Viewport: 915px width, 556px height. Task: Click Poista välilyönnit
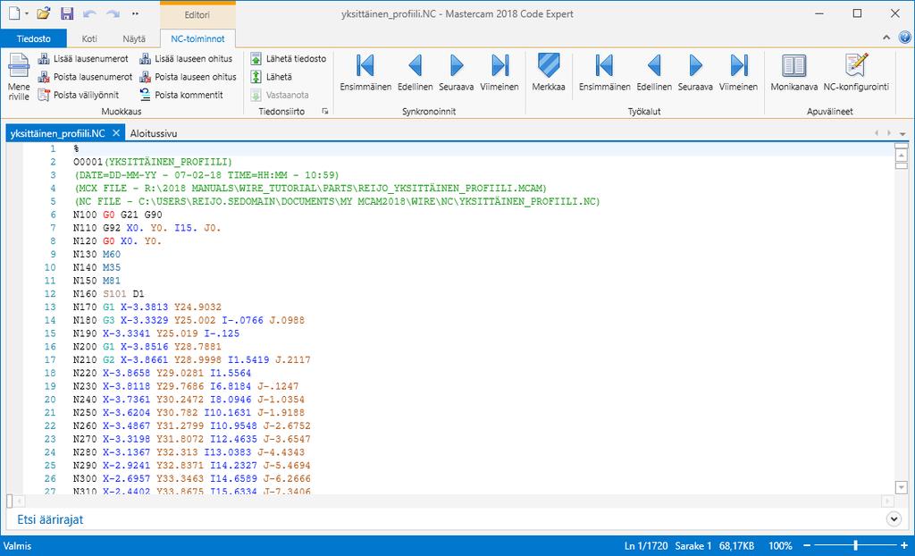pyautogui.click(x=79, y=95)
